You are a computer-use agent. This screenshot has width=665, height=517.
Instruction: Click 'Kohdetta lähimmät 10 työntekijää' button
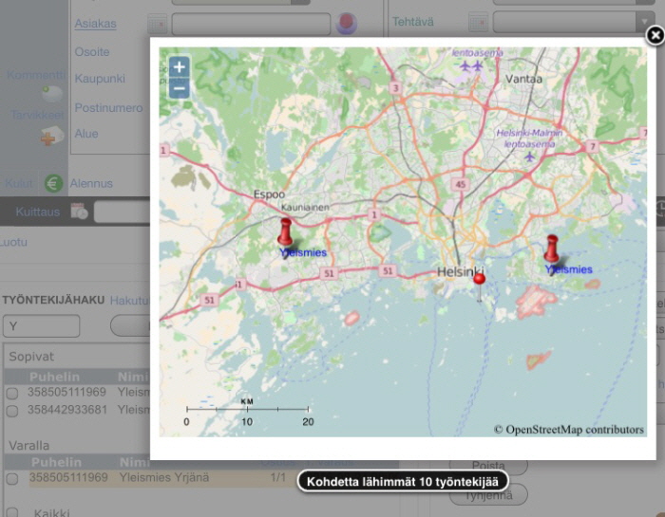402,482
